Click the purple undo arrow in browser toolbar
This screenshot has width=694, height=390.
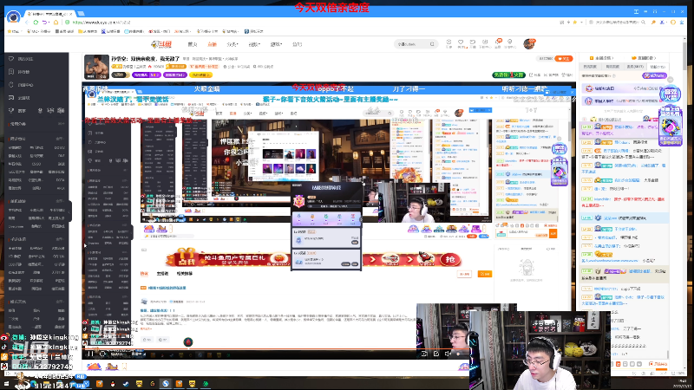pyautogui.click(x=45, y=23)
